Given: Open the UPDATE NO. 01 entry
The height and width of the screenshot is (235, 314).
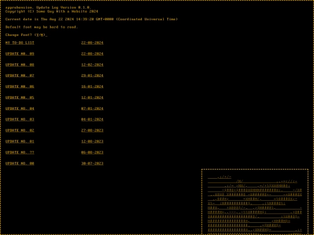Looking at the screenshot, I should click(20, 141).
